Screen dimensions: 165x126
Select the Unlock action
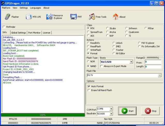click(114, 43)
